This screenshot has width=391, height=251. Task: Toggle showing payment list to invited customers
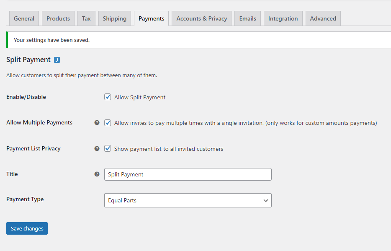(108, 148)
